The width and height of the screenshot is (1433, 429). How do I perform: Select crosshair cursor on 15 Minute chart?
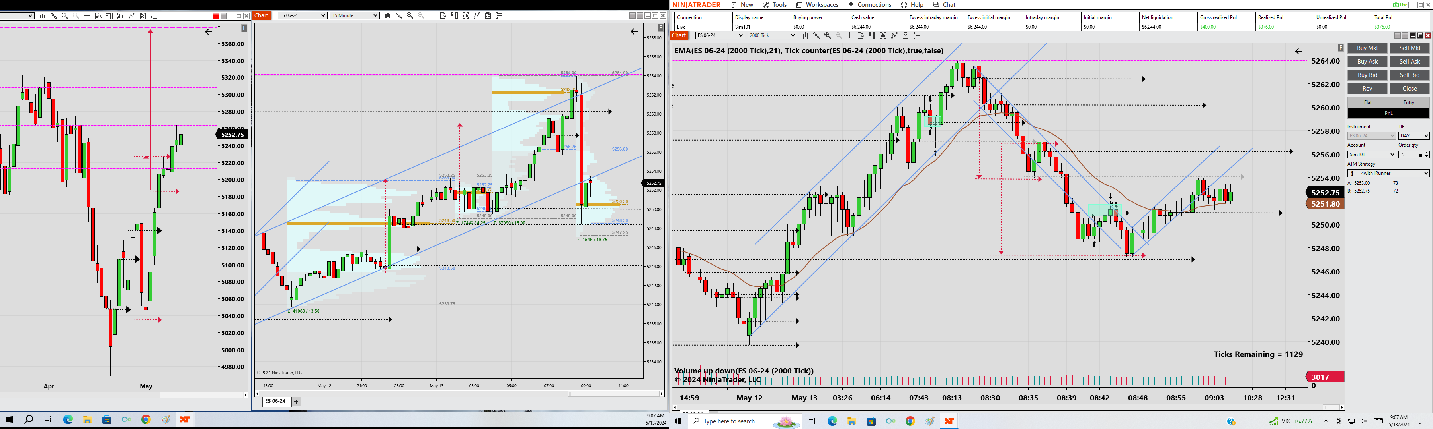click(432, 15)
